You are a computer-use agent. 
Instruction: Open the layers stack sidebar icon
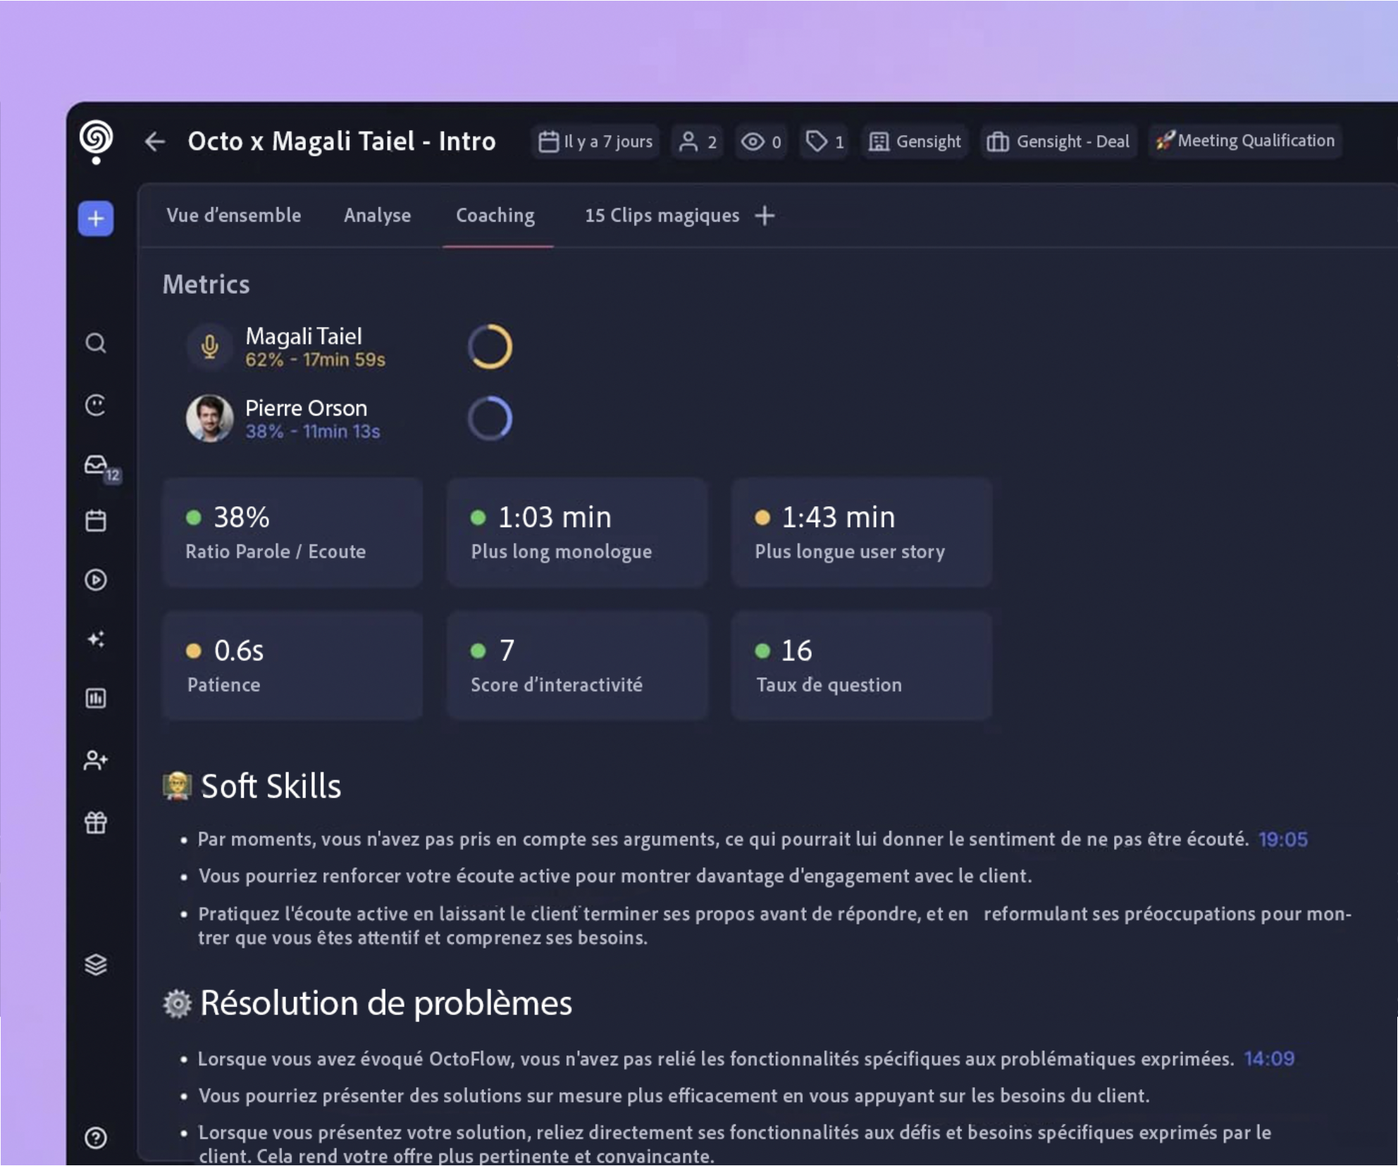click(x=96, y=965)
